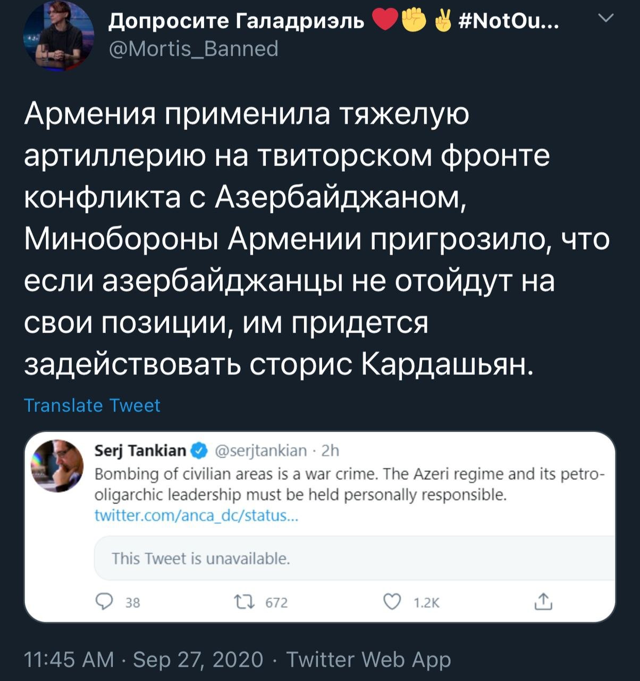This screenshot has height=681, width=640.
Task: Click the 11:45 AM Sep 27, 2020 timestamp
Action: [144, 660]
